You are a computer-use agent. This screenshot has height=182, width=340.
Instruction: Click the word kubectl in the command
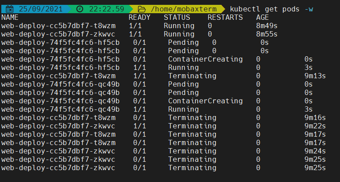(x=245, y=9)
